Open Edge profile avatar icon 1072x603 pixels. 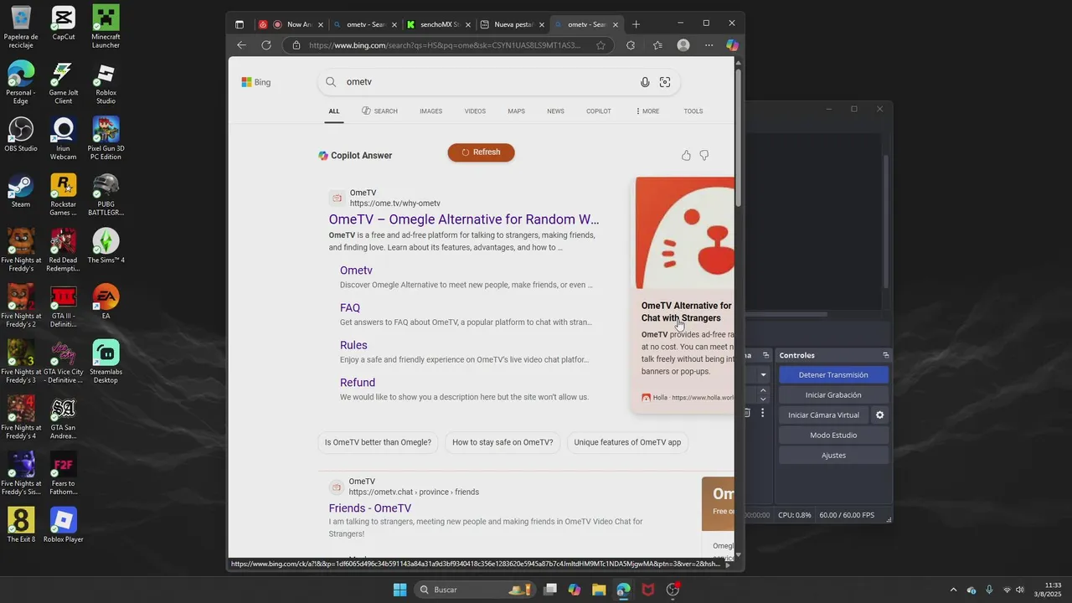683,45
